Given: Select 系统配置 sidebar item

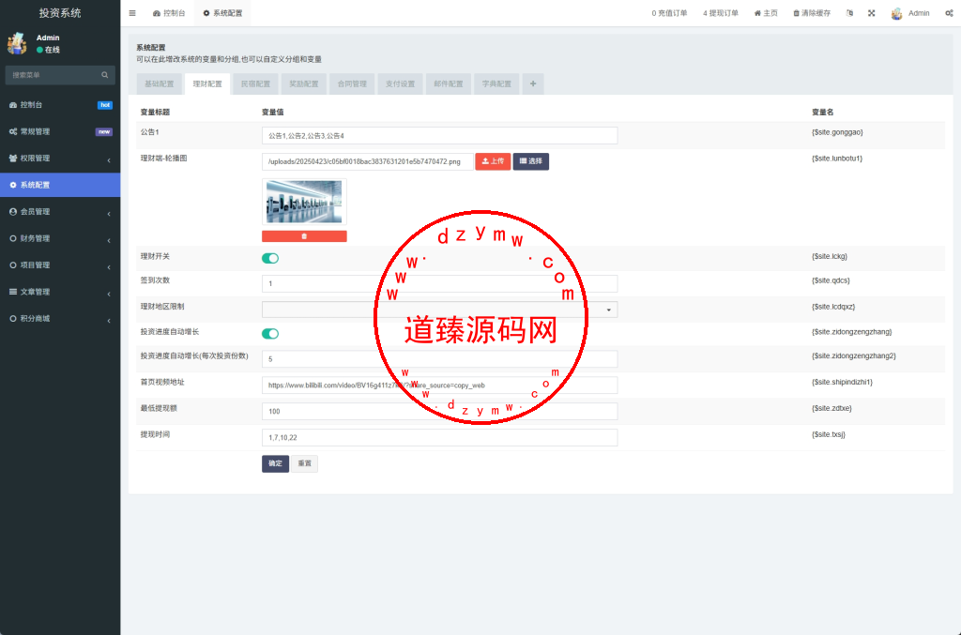Looking at the screenshot, I should pos(60,185).
